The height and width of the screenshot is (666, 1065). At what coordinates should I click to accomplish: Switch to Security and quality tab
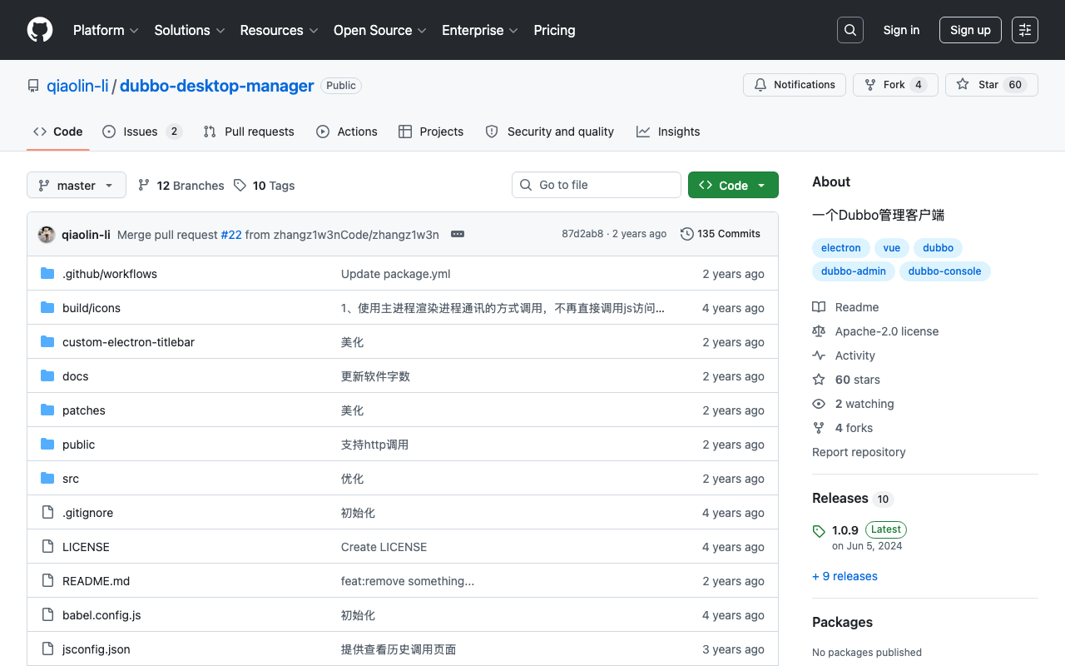point(550,132)
